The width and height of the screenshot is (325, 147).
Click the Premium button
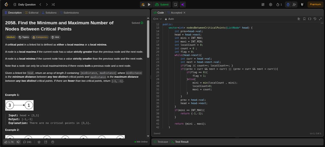(x=315, y=5)
